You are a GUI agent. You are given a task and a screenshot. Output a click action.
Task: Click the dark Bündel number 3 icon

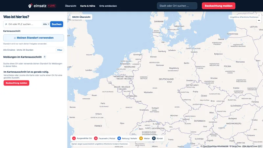[x=154, y=138]
